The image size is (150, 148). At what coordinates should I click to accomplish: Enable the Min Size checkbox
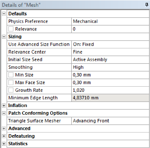click(11, 75)
